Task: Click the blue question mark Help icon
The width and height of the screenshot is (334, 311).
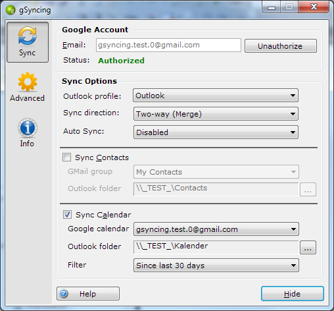Action: (64, 293)
